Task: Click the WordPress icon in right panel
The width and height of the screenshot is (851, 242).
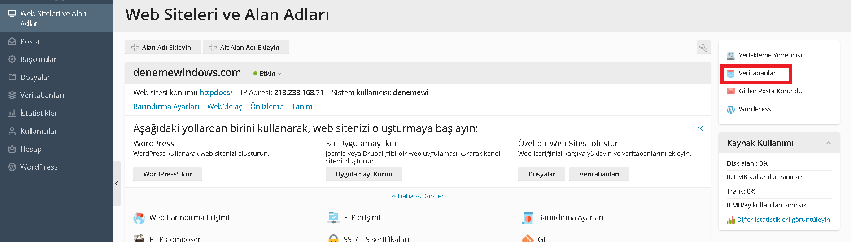Action: (731, 109)
